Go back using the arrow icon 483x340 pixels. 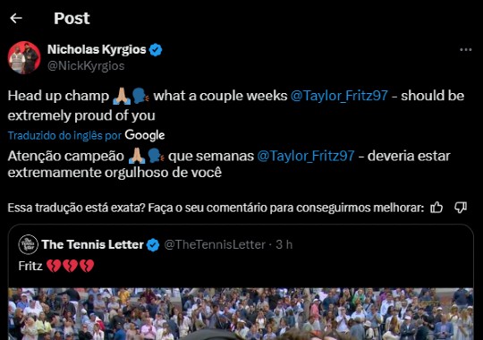pyautogui.click(x=16, y=18)
